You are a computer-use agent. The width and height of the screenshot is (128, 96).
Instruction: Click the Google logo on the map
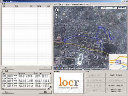tap(57, 68)
